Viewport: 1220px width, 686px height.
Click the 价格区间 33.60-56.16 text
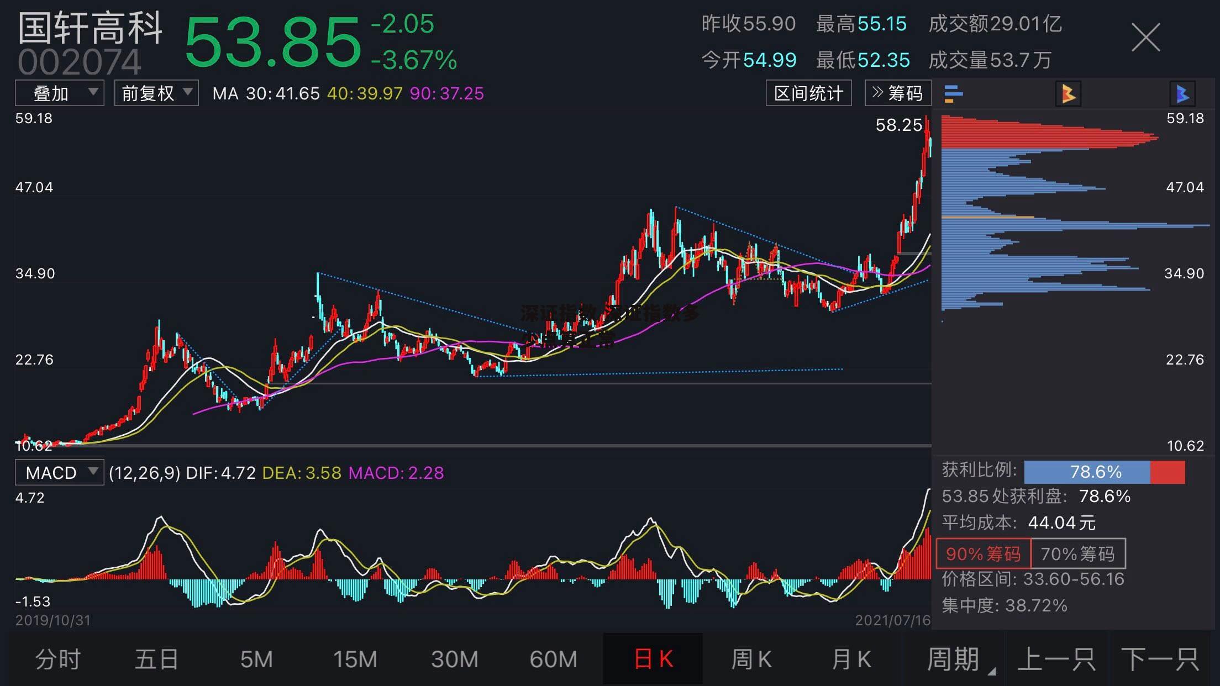pyautogui.click(x=1033, y=579)
